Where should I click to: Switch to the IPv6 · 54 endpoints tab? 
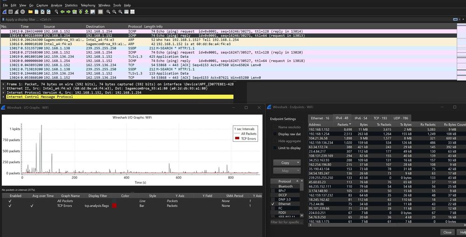pos(361,118)
